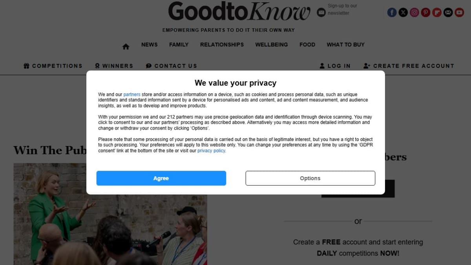Go to the home icon in navigation
The width and height of the screenshot is (471, 265).
point(126,46)
